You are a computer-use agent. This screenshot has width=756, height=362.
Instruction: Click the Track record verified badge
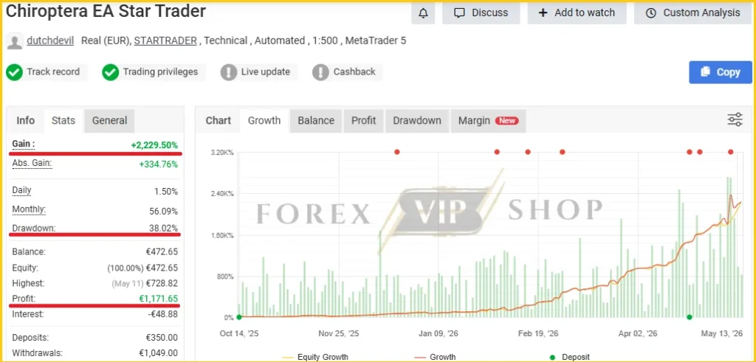tap(47, 72)
